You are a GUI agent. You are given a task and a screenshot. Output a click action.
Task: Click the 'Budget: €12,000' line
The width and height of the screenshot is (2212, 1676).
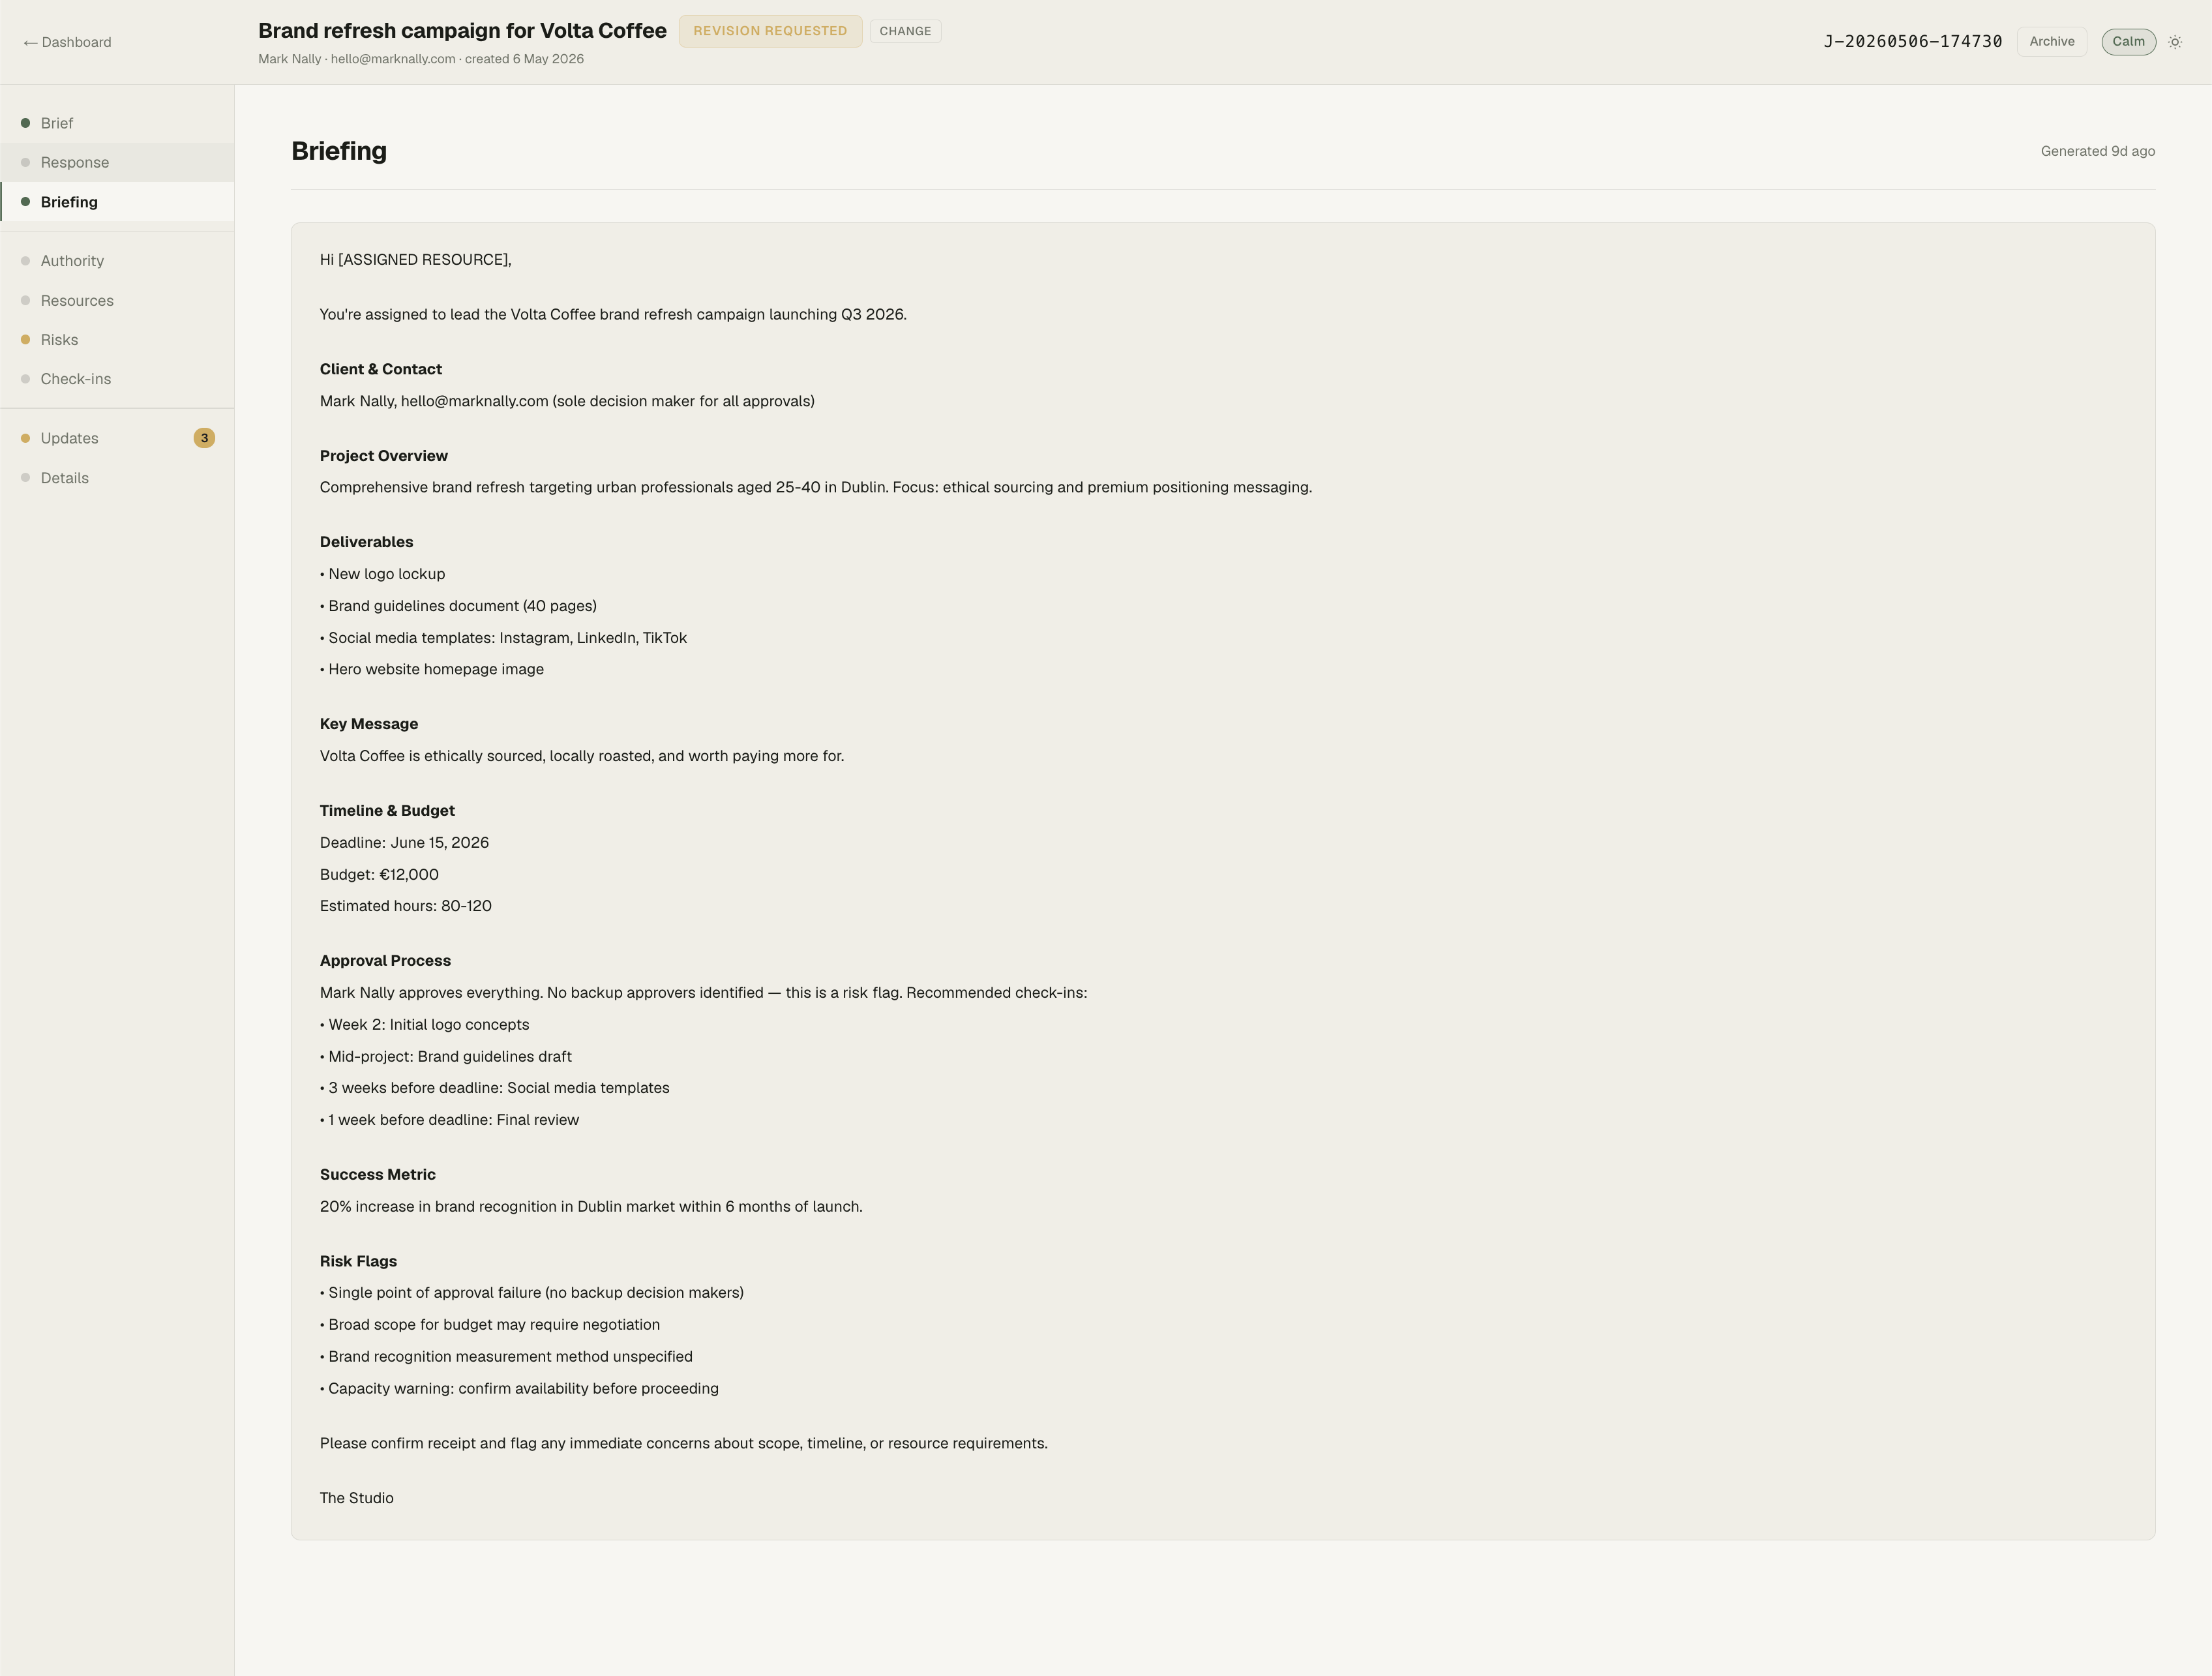[379, 874]
